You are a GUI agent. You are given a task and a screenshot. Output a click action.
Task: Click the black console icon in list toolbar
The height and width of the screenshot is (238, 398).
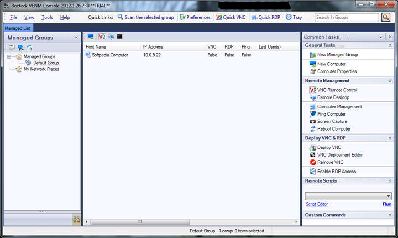pyautogui.click(x=119, y=37)
